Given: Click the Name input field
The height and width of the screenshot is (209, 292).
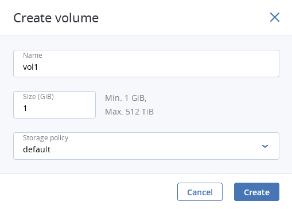Looking at the screenshot, I should 146,64.
